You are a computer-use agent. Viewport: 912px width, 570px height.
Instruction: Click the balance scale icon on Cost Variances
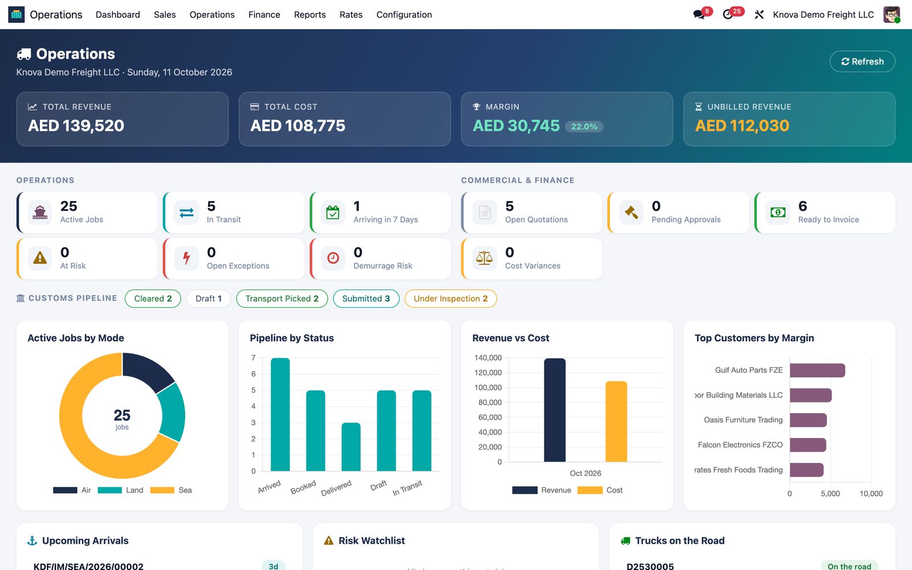coord(484,258)
